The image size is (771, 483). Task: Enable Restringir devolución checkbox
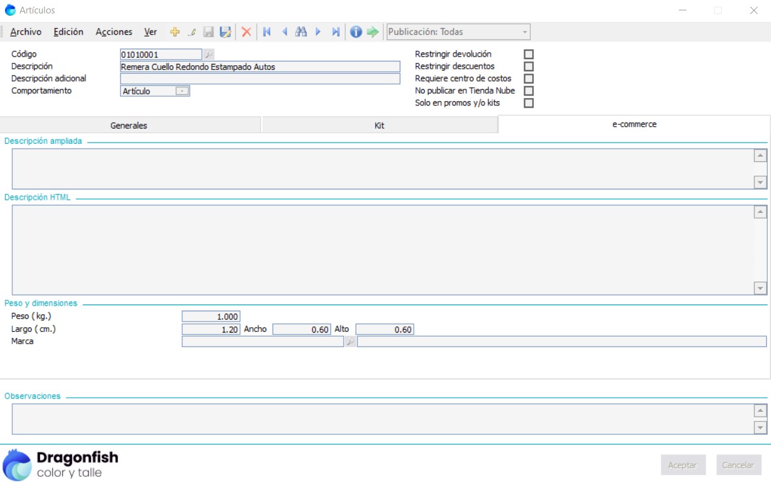tap(528, 54)
